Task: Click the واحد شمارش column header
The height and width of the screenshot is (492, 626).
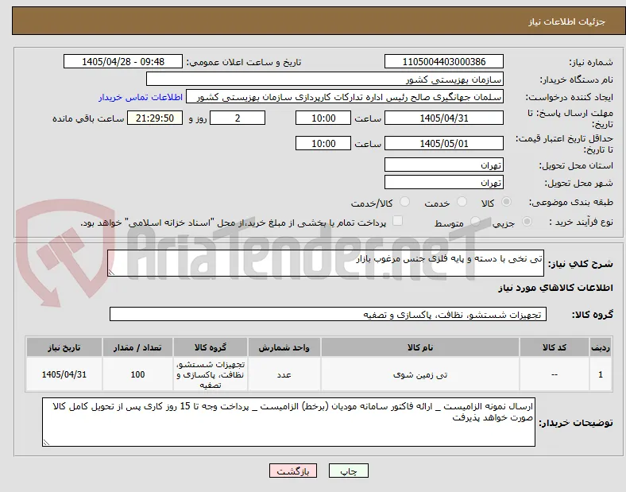Action: (284, 347)
